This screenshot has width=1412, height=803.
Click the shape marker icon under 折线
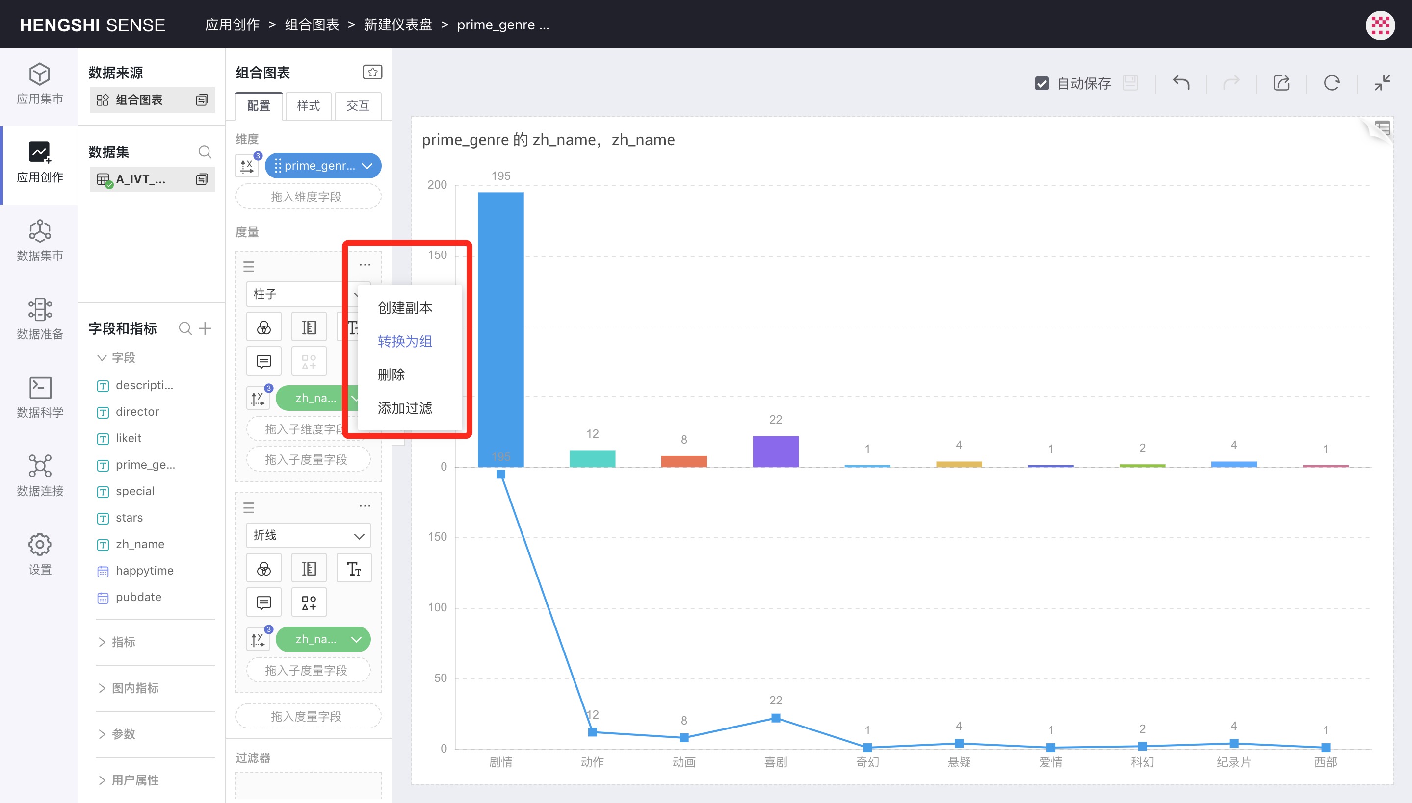point(309,602)
